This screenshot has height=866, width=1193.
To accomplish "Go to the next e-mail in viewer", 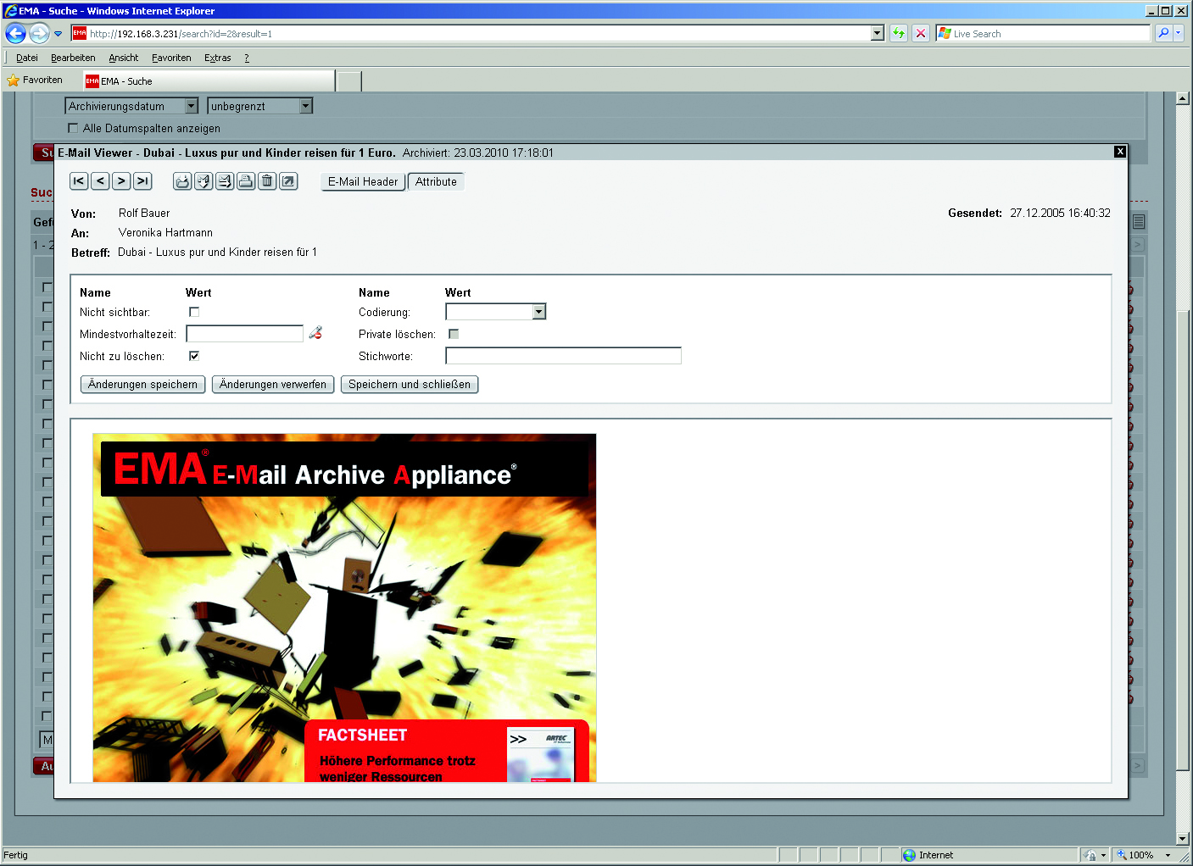I will 121,181.
